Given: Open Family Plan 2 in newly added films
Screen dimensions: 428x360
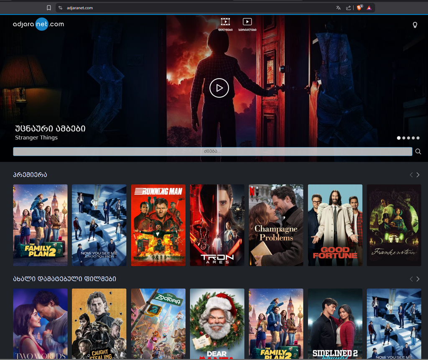Looking at the screenshot, I should (x=276, y=324).
